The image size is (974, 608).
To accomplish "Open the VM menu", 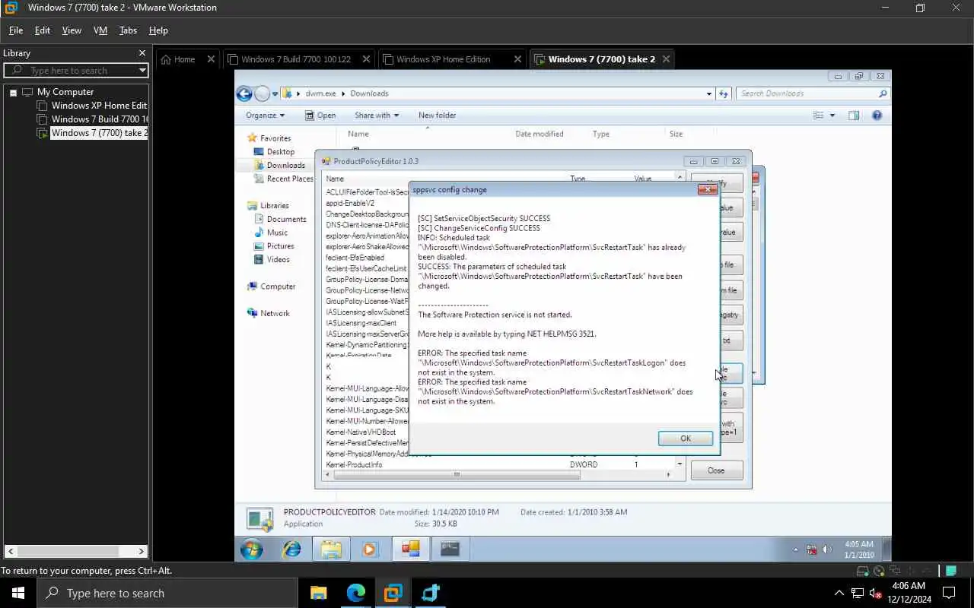I will tap(100, 30).
